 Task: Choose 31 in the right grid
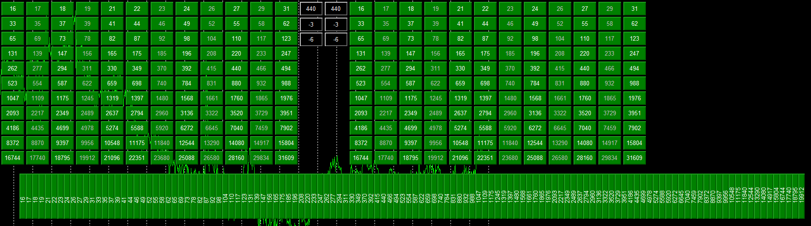(635, 9)
